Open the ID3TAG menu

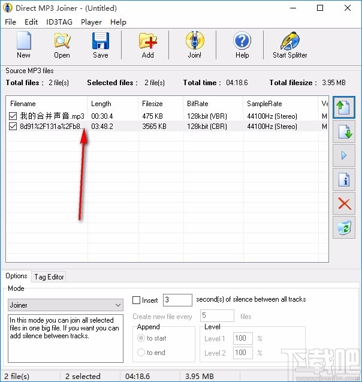[59, 22]
